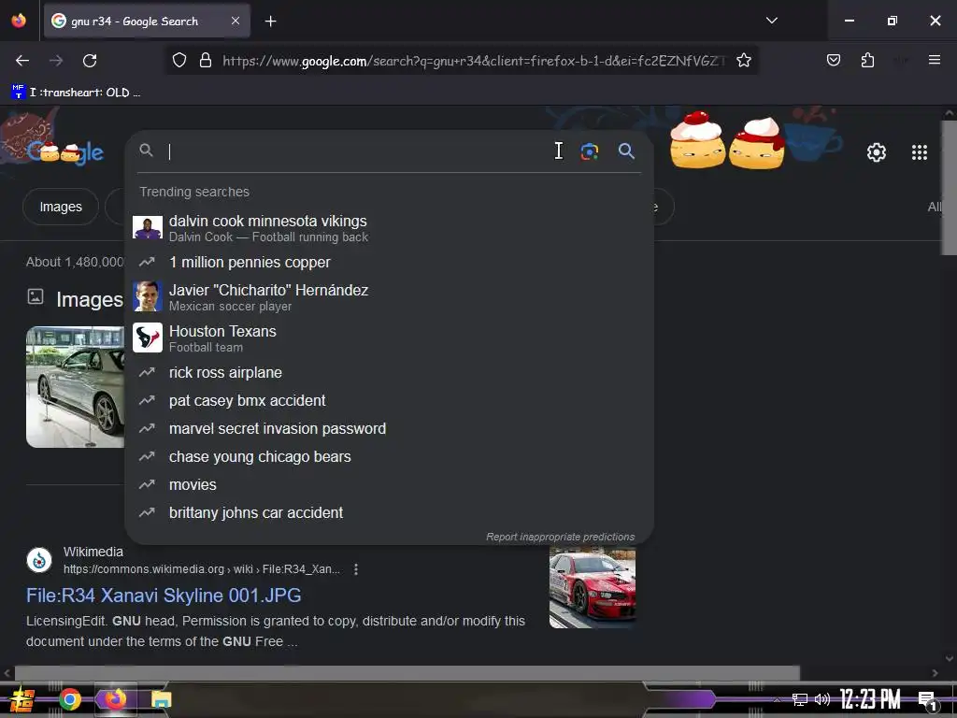Expand the list all tabs chevron
Viewport: 957px width, 718px height.
click(771, 21)
